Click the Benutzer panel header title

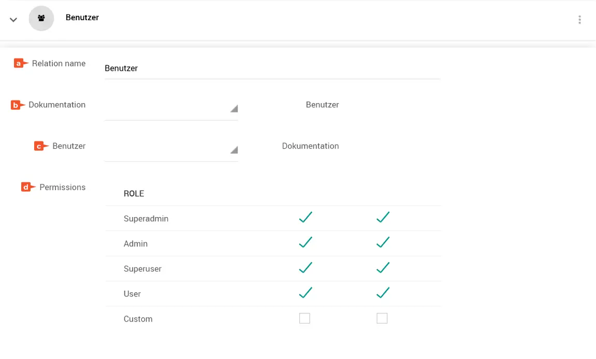(x=82, y=18)
